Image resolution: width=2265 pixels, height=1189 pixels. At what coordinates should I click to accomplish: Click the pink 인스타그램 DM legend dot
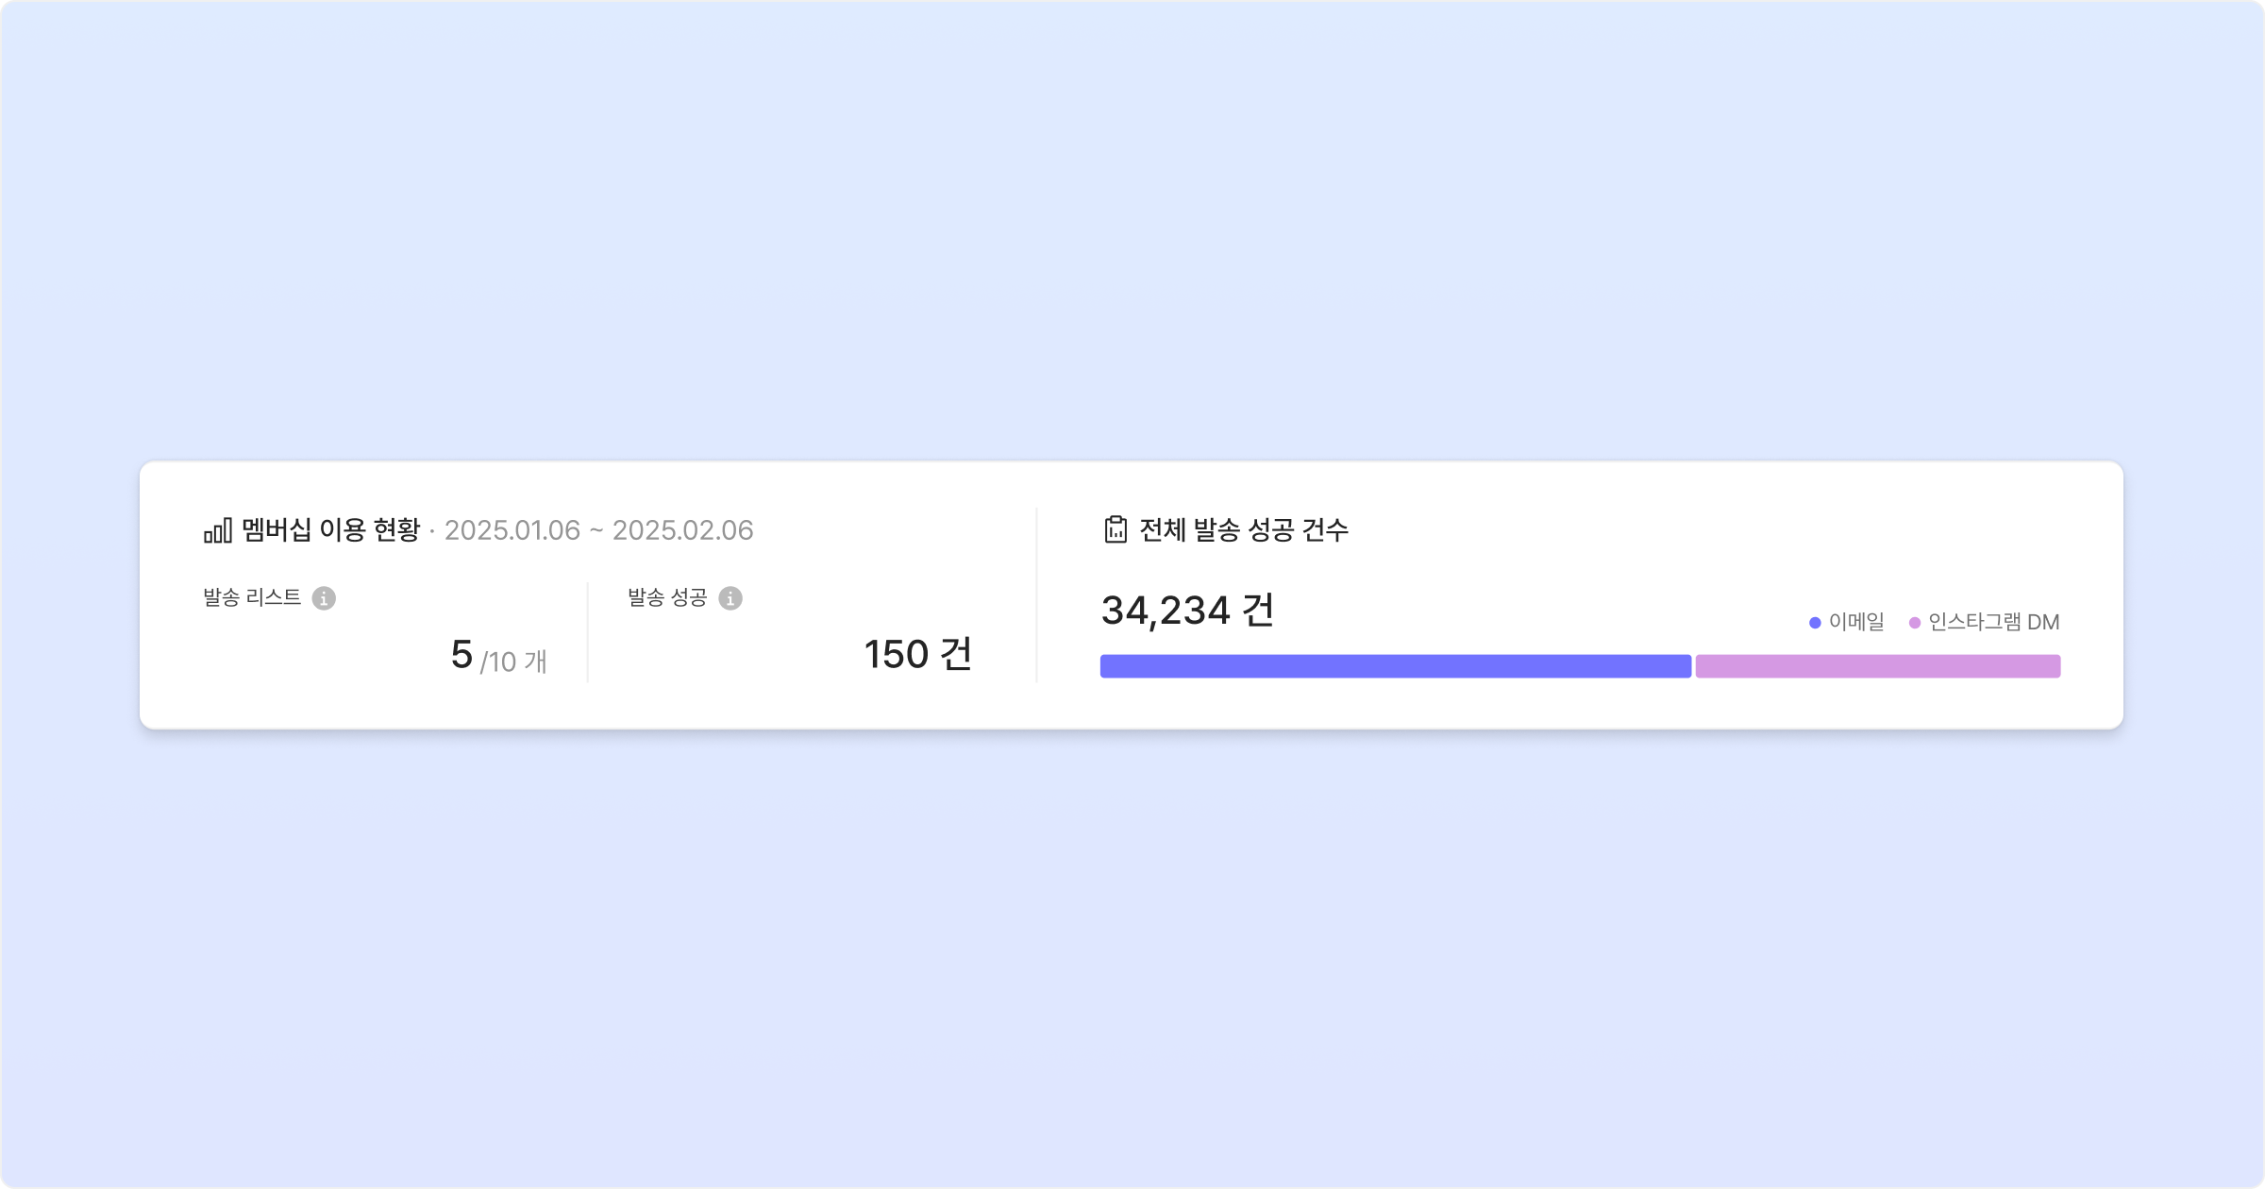(x=1915, y=623)
